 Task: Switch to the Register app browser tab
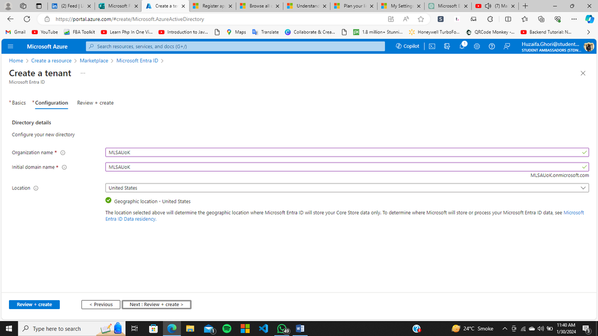click(x=212, y=6)
